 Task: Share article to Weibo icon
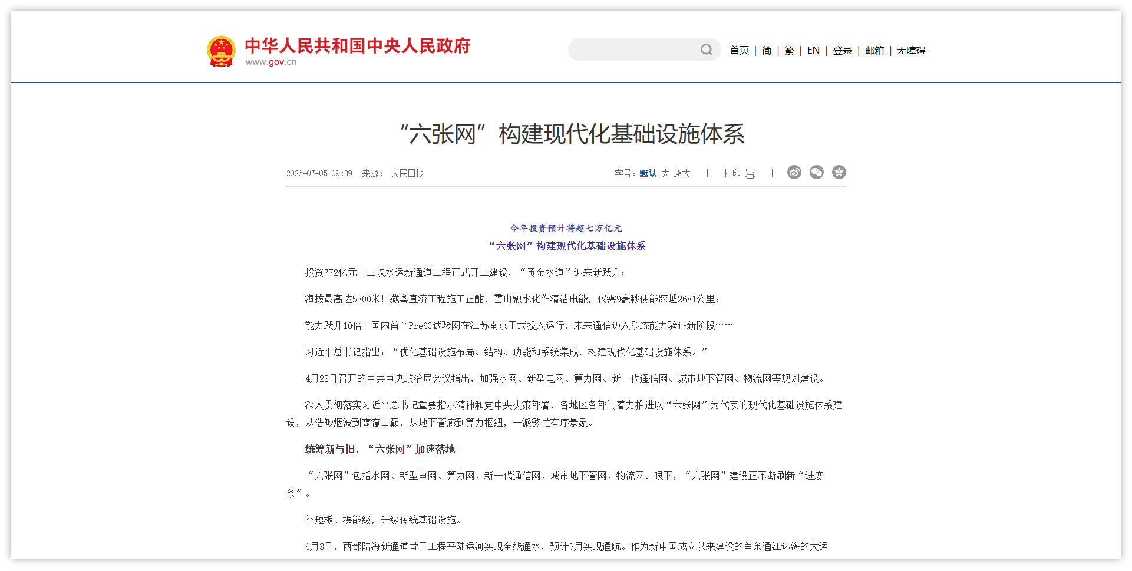point(794,172)
